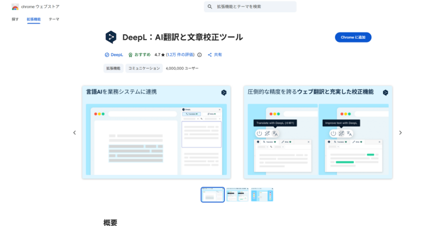This screenshot has width=430, height=226.
Task: Open the 1.2万 件の評価 reviews link
Action: (180, 55)
